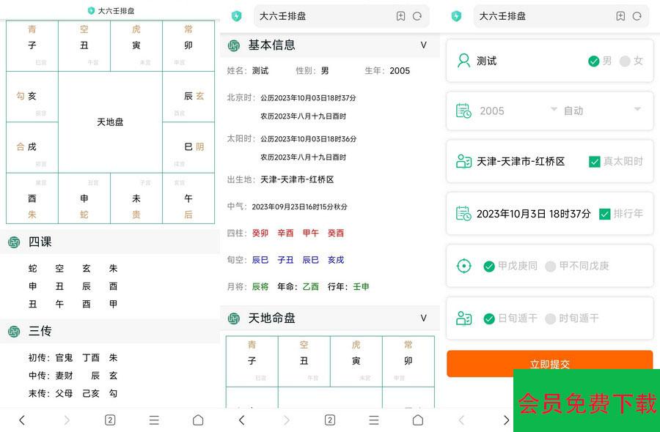The image size is (660, 432).
Task: Click the shield icon in middle screen
Action: [x=237, y=16]
